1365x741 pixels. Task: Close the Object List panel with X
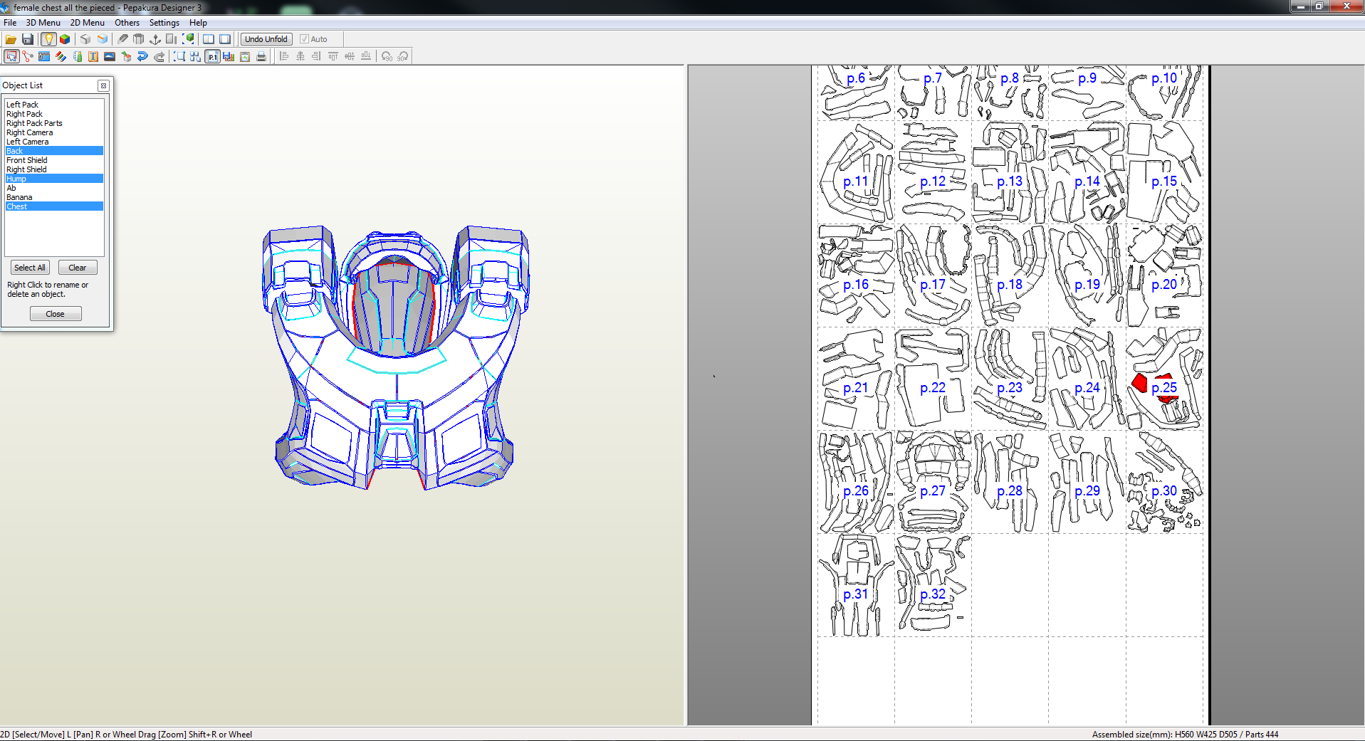tap(103, 85)
